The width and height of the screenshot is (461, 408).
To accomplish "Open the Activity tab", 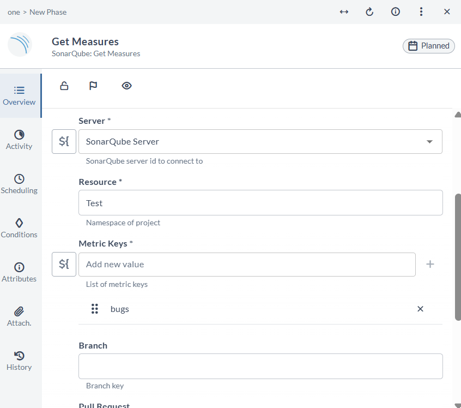I will pyautogui.click(x=19, y=140).
